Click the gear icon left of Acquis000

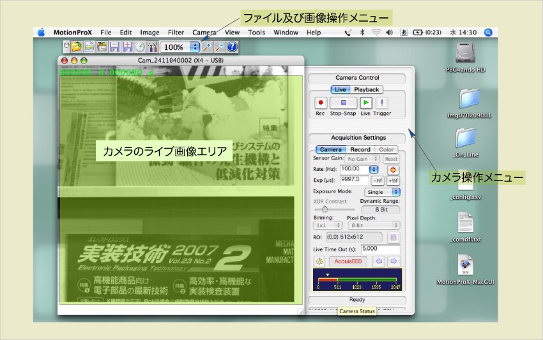coord(319,262)
